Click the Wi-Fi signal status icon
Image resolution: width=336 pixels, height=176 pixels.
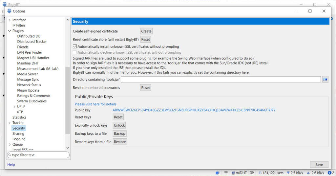click(226, 173)
